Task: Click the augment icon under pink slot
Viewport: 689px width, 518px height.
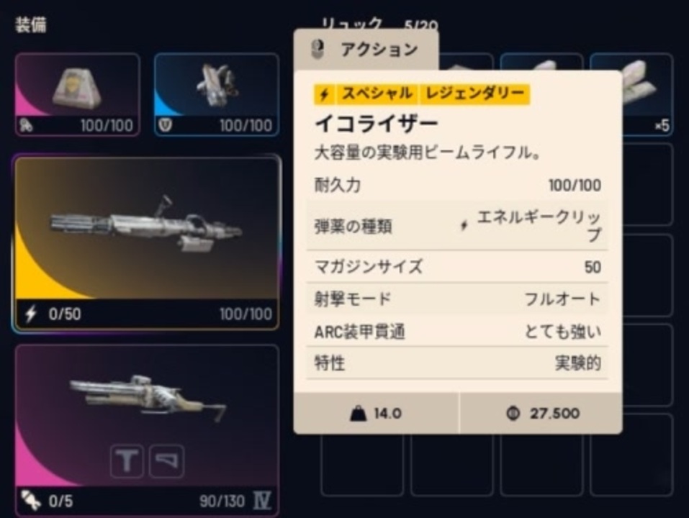Action: coord(26,126)
